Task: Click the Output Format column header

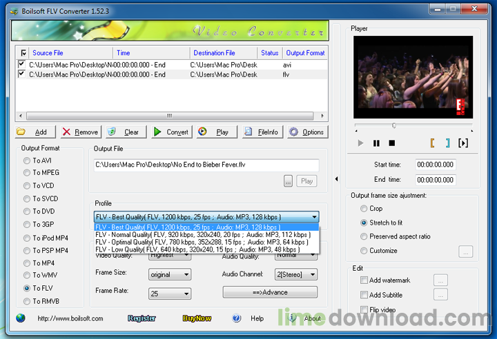Action: click(305, 53)
